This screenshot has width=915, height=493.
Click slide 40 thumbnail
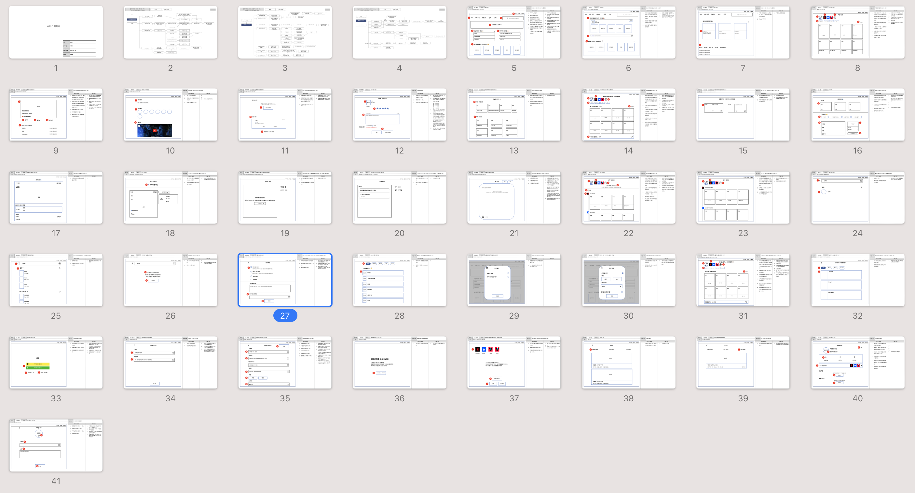point(858,363)
